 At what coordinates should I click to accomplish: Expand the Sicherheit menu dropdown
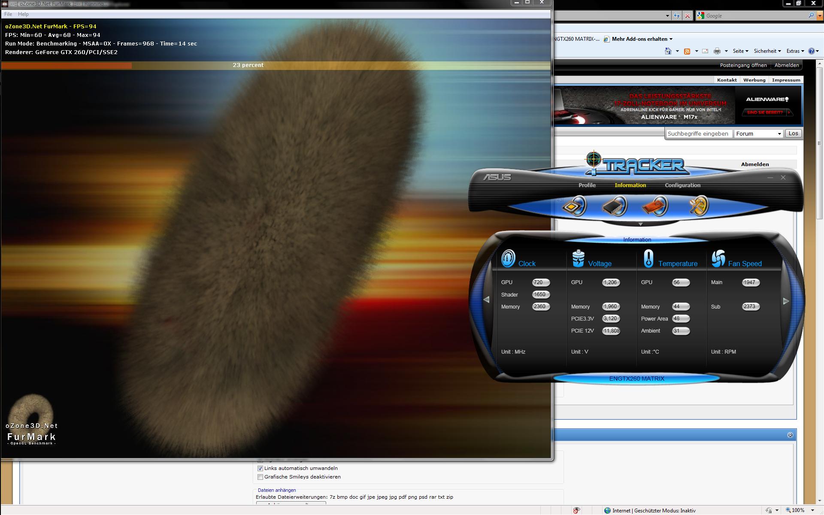[x=767, y=51]
